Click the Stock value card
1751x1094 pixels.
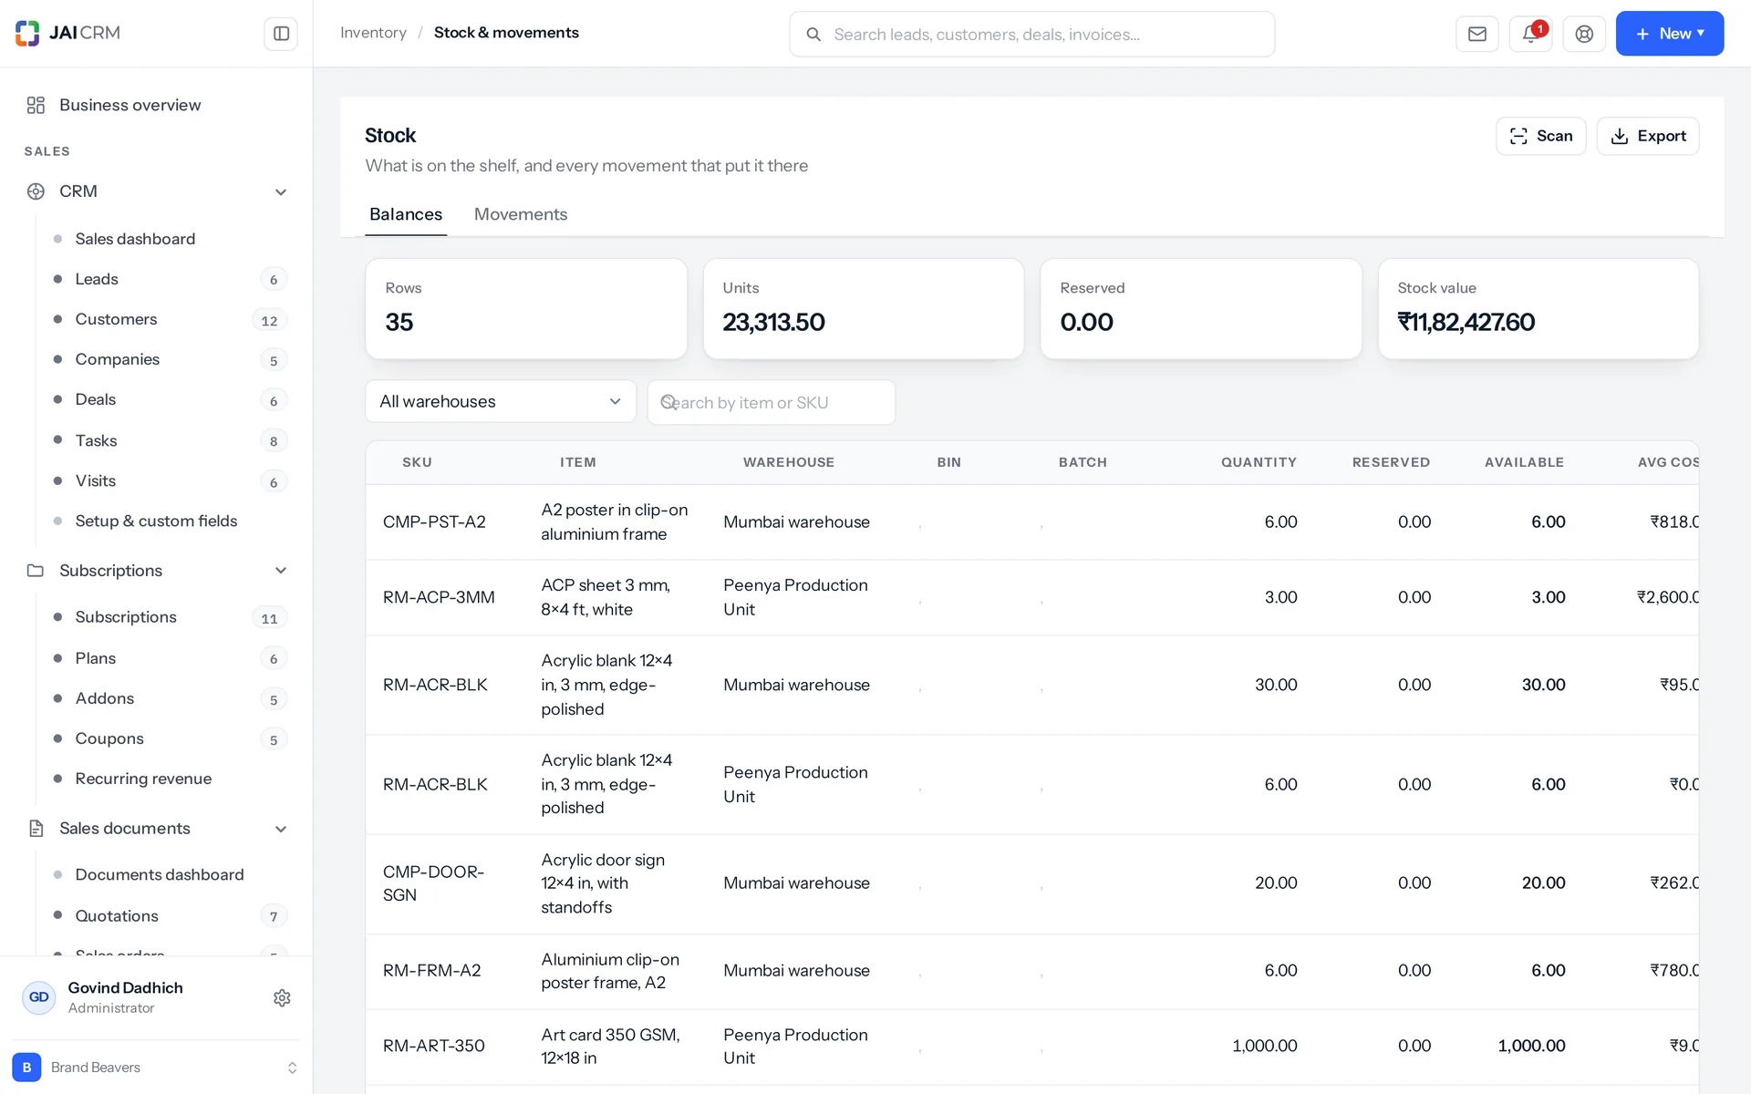(1538, 308)
